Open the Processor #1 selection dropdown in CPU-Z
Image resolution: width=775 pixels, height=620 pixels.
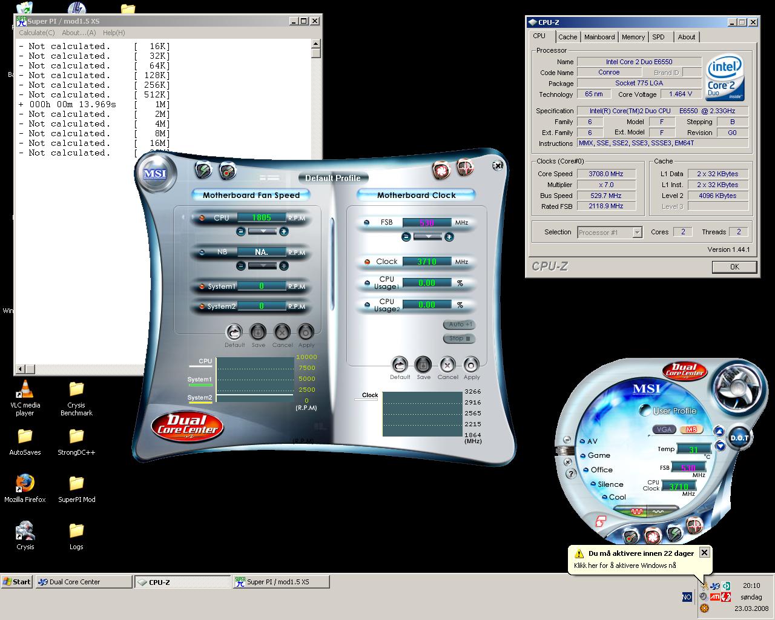point(637,232)
